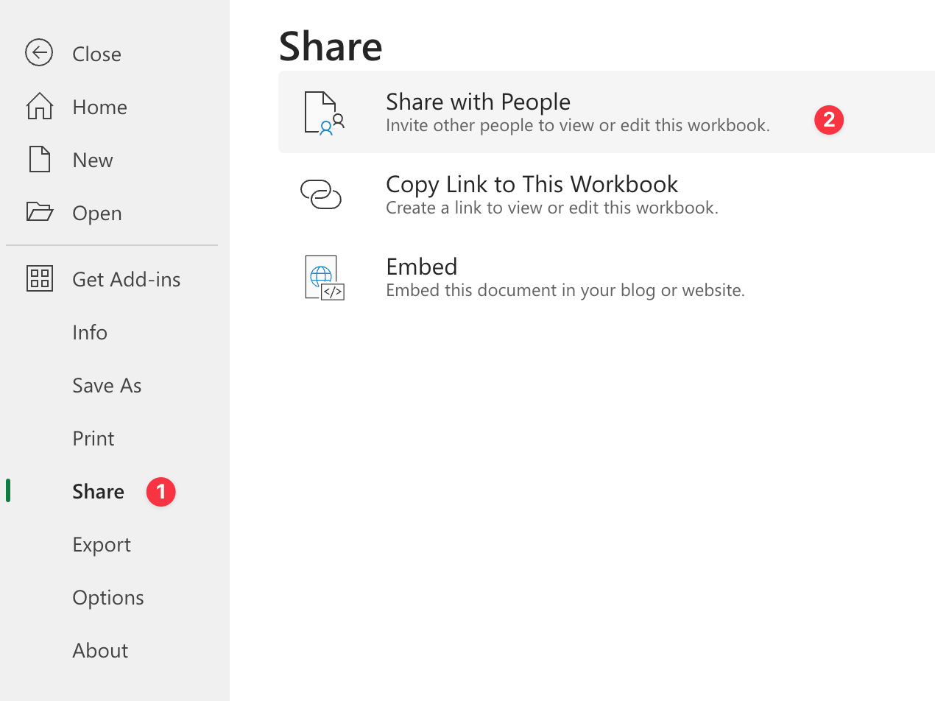Select Save As from the sidebar
Image resolution: width=935 pixels, height=701 pixels.
(x=107, y=385)
